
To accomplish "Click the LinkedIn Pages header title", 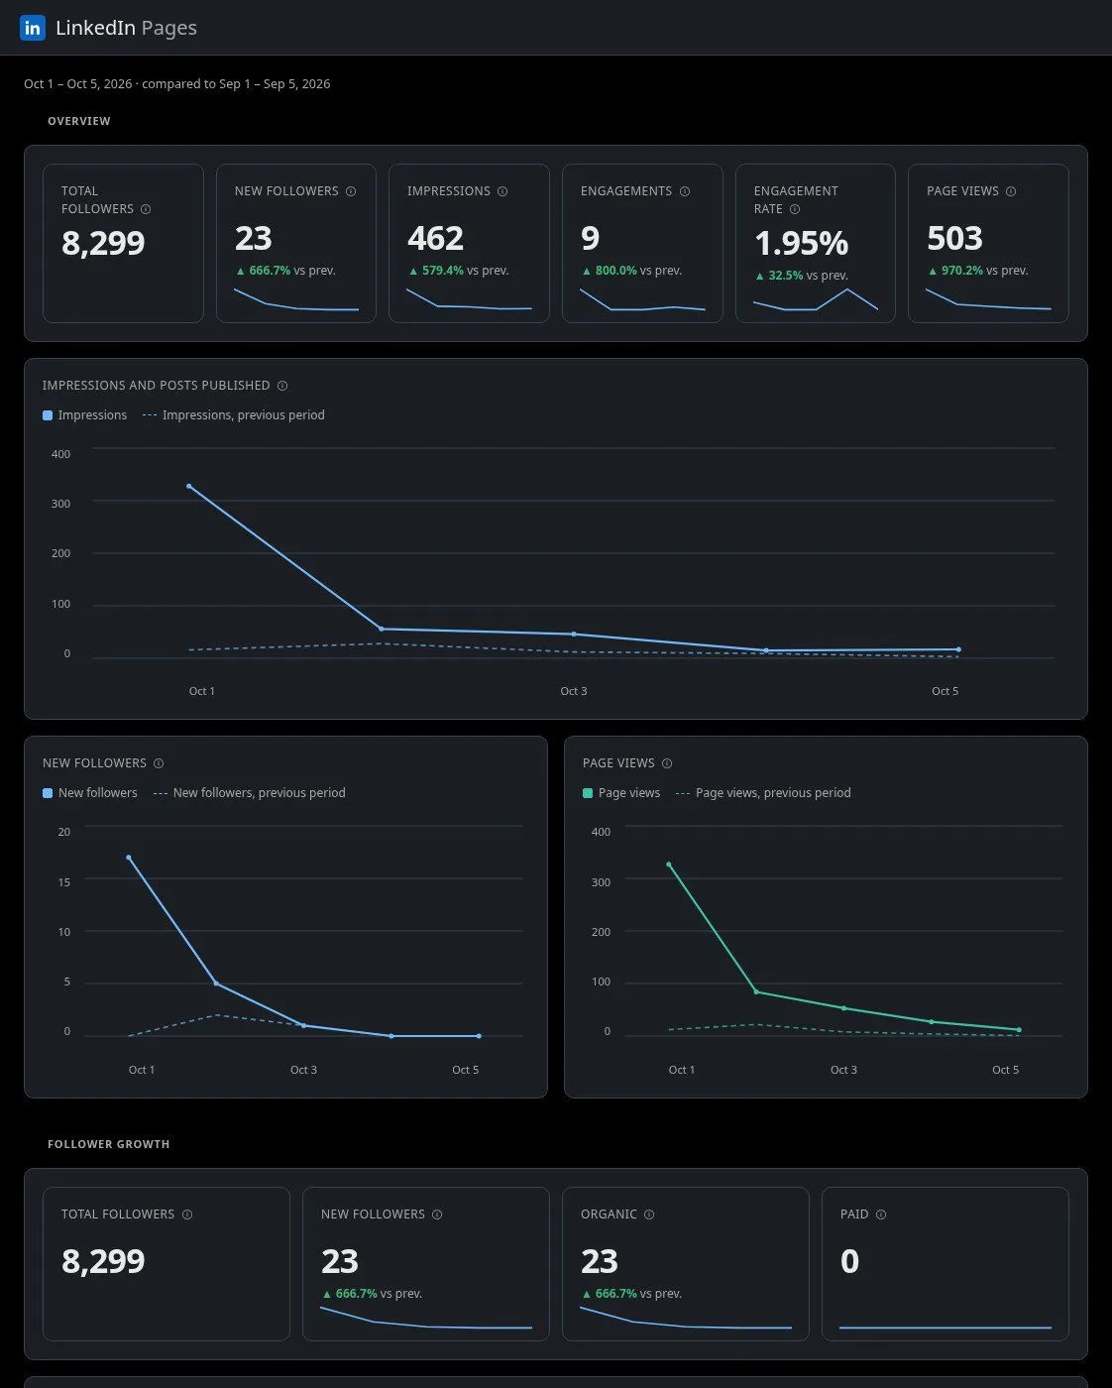I will [x=126, y=28].
